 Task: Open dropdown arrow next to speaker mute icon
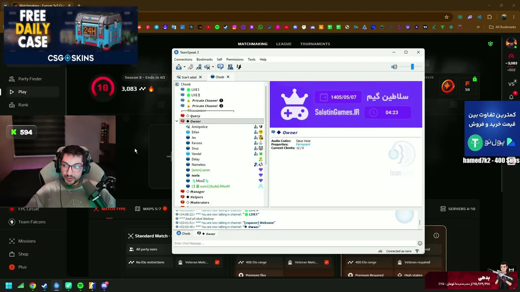tap(213, 67)
